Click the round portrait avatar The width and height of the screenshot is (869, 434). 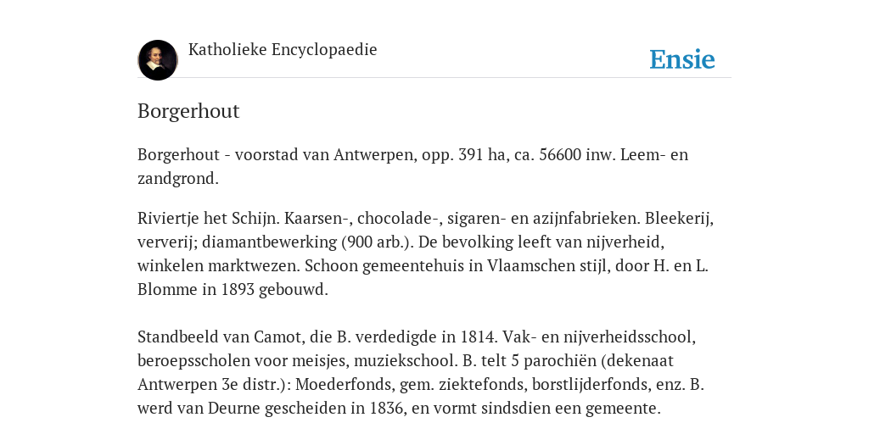pyautogui.click(x=157, y=60)
